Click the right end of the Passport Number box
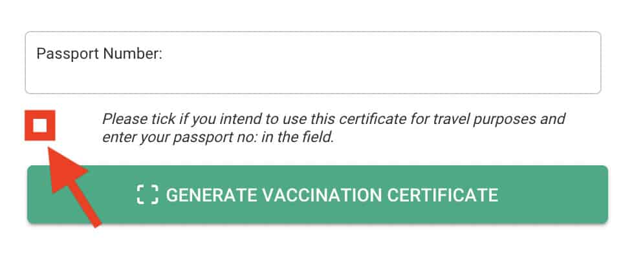 click(582, 63)
